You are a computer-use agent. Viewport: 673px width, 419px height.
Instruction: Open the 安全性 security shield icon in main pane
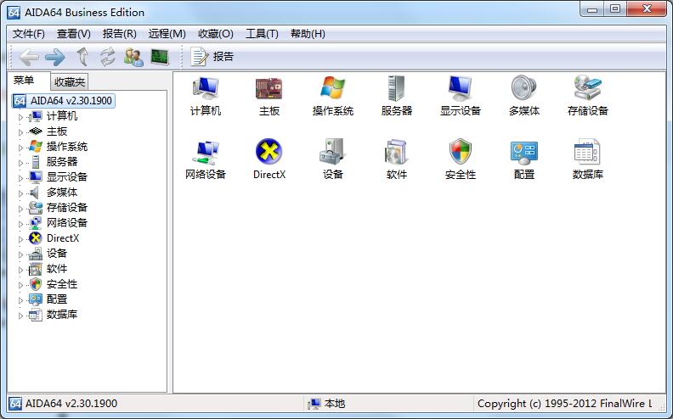(460, 151)
